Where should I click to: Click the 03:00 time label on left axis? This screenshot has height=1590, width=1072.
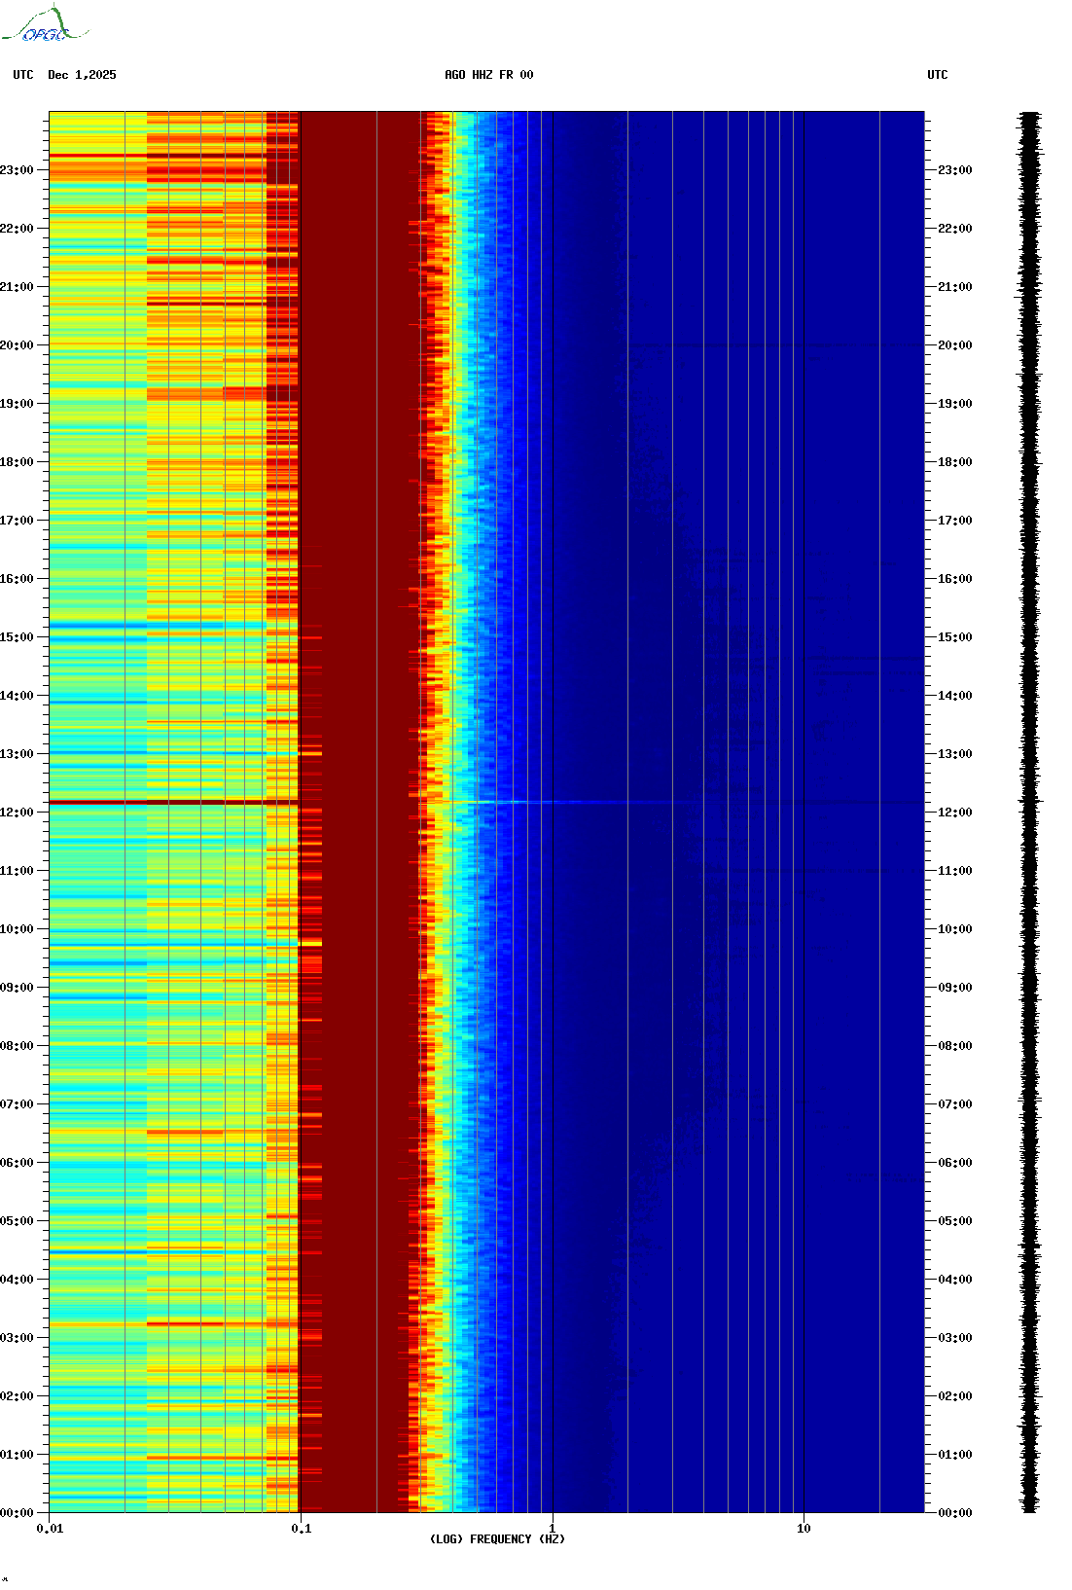click(x=17, y=1338)
